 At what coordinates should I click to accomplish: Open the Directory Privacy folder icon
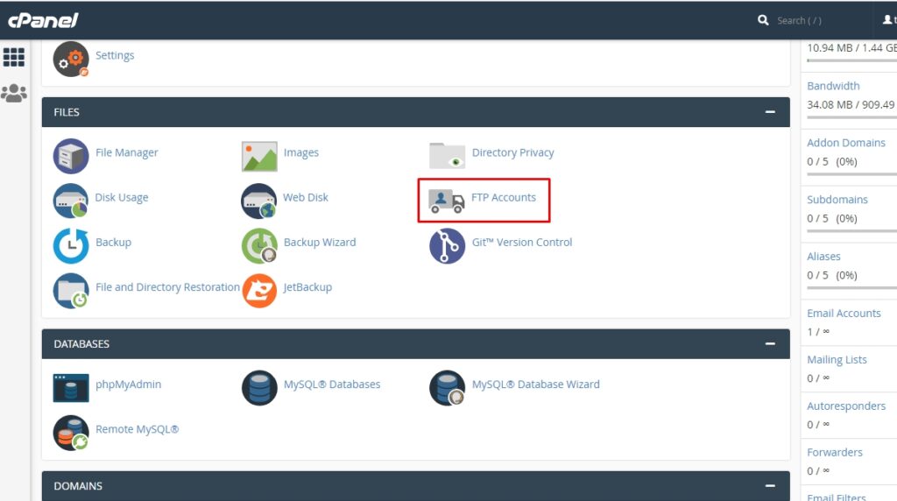point(447,156)
